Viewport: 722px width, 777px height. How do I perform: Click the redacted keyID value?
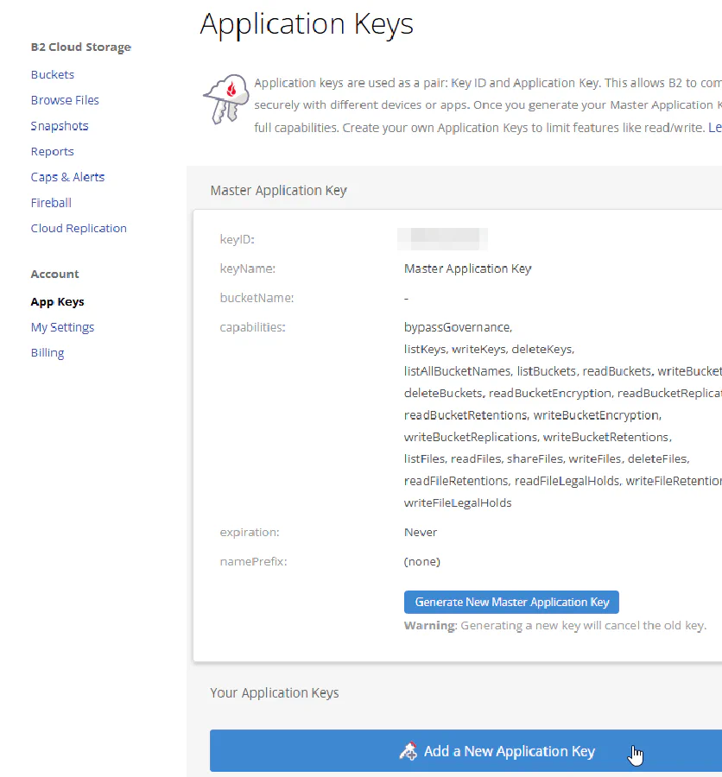(445, 238)
